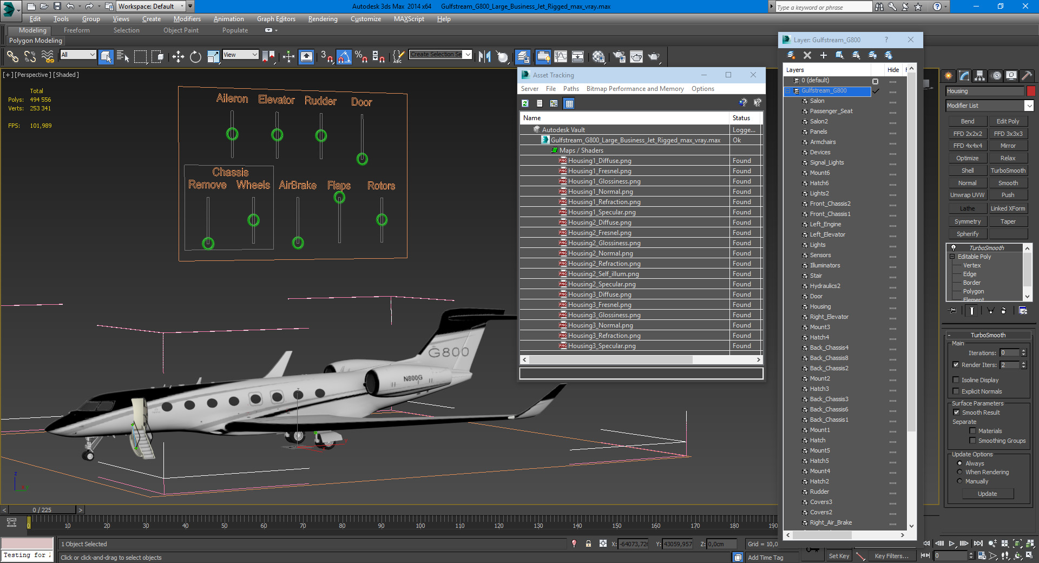The height and width of the screenshot is (563, 1039).
Task: Click the time slider 0 / 225
Action: pyautogui.click(x=42, y=510)
